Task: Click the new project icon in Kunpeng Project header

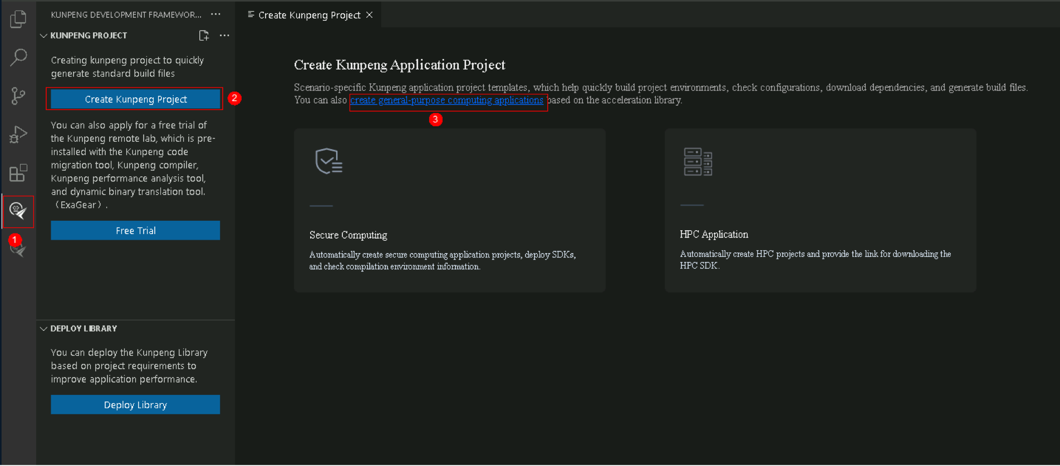Action: pyautogui.click(x=204, y=36)
